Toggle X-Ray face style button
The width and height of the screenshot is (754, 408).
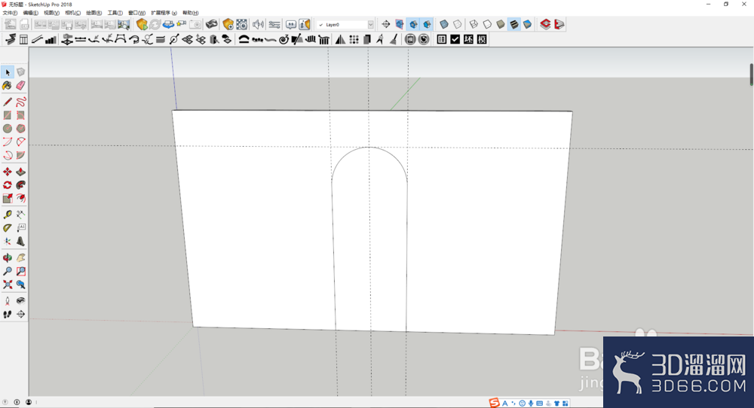pyautogui.click(x=444, y=24)
